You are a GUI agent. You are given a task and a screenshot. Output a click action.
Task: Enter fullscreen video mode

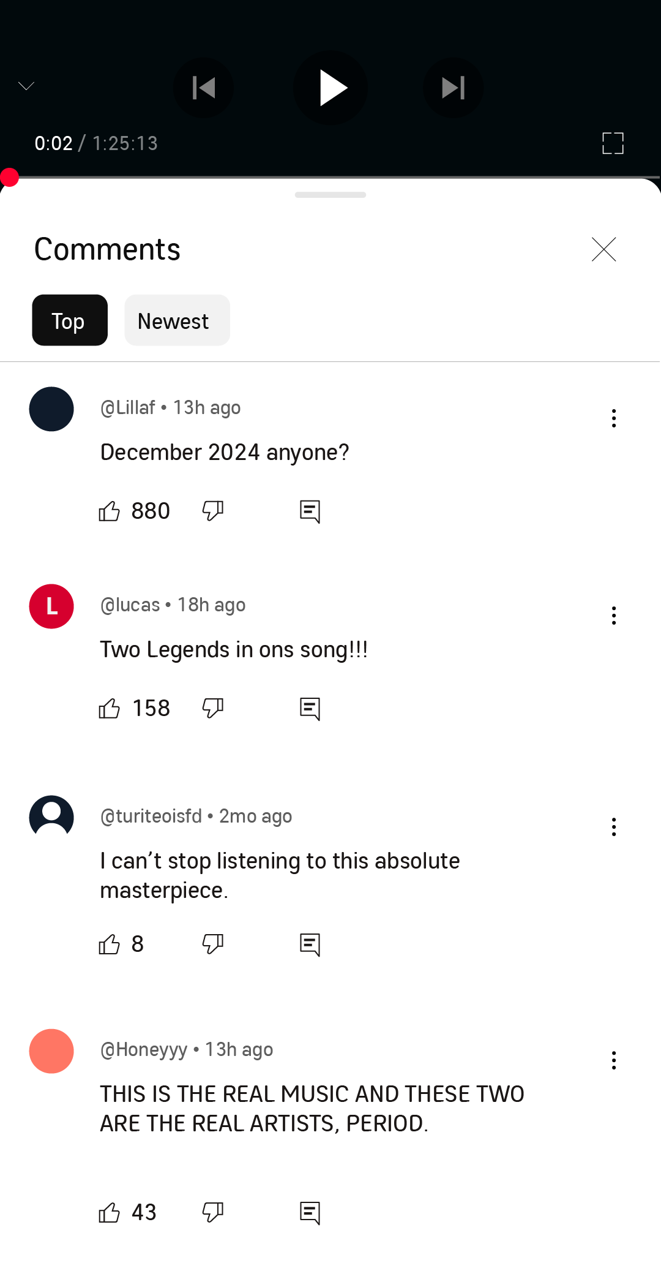[x=613, y=143]
